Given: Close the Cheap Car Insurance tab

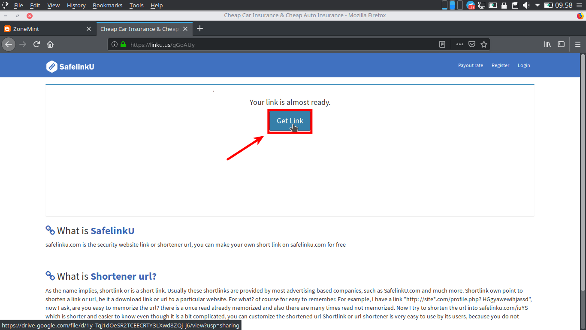Looking at the screenshot, I should point(185,29).
